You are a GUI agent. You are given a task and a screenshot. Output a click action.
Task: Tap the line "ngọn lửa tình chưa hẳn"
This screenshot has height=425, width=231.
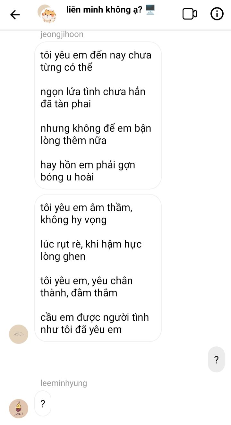(93, 92)
